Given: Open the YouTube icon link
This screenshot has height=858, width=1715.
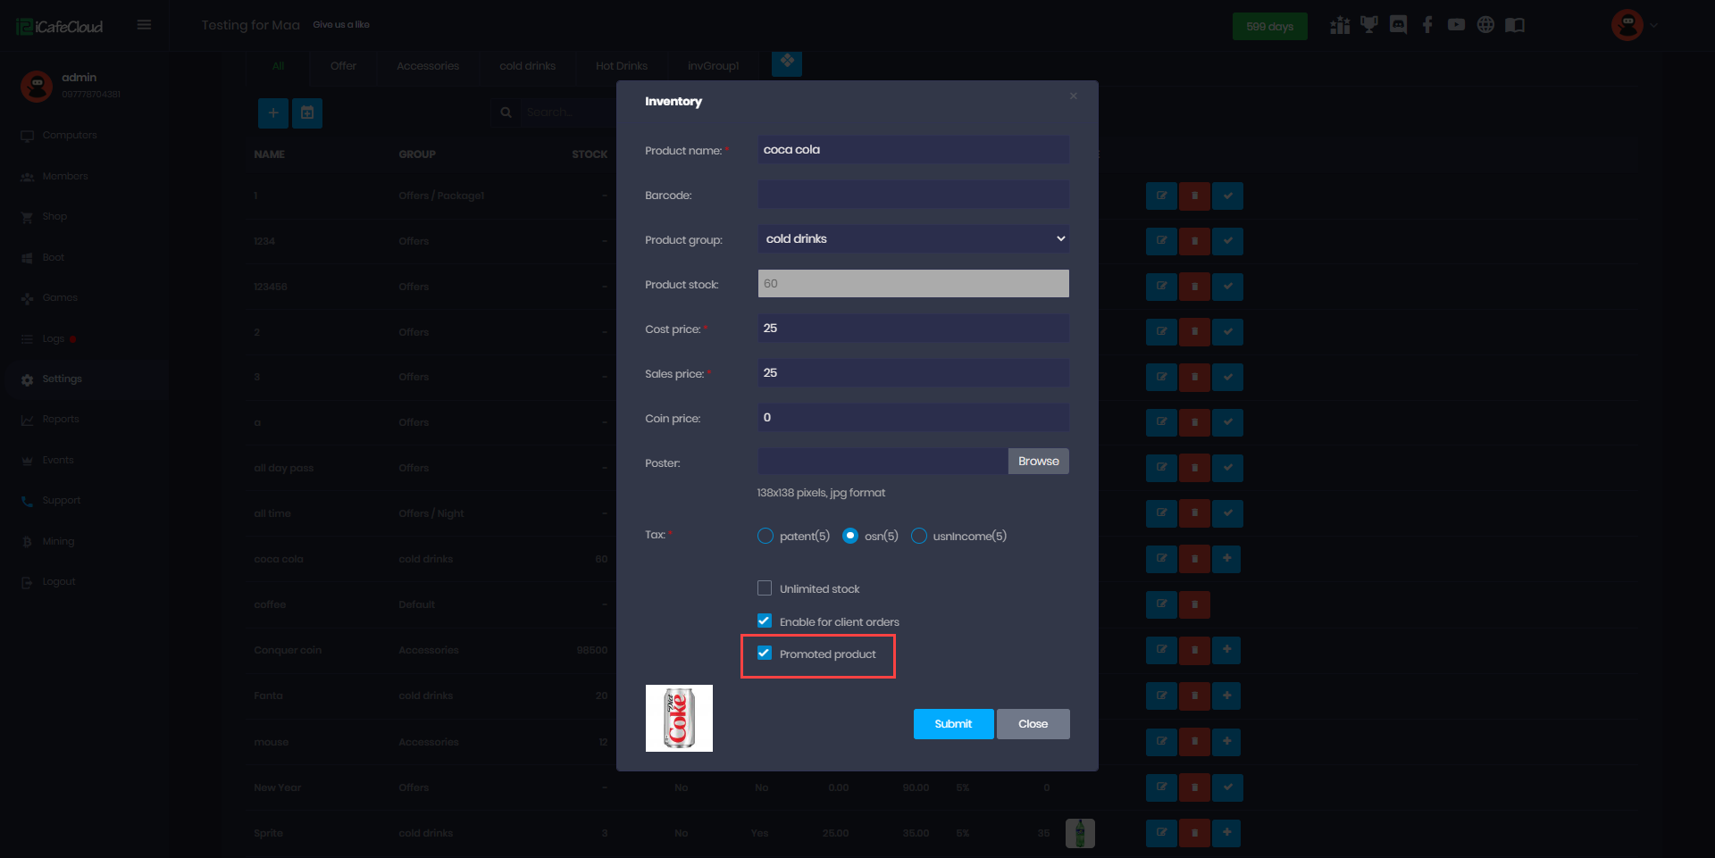Looking at the screenshot, I should 1456,25.
